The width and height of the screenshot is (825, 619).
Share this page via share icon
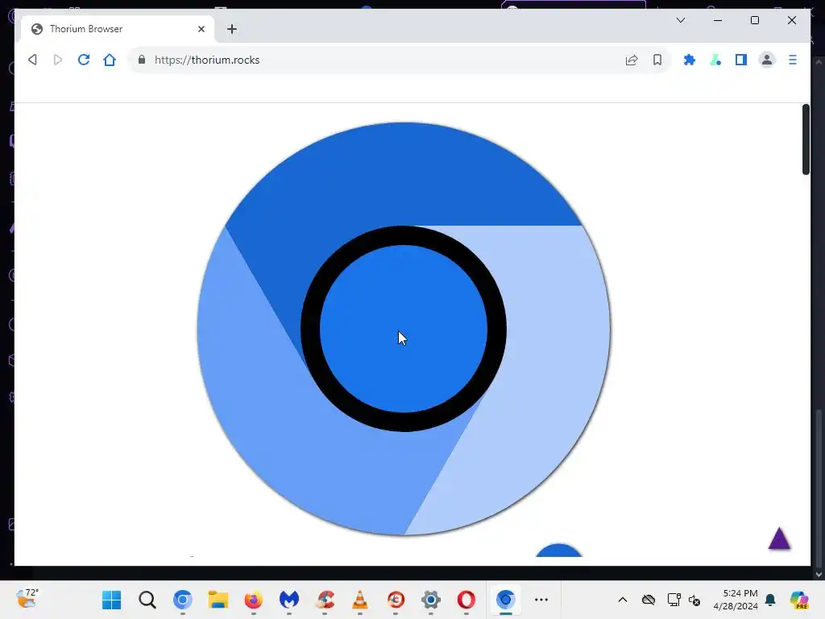632,60
